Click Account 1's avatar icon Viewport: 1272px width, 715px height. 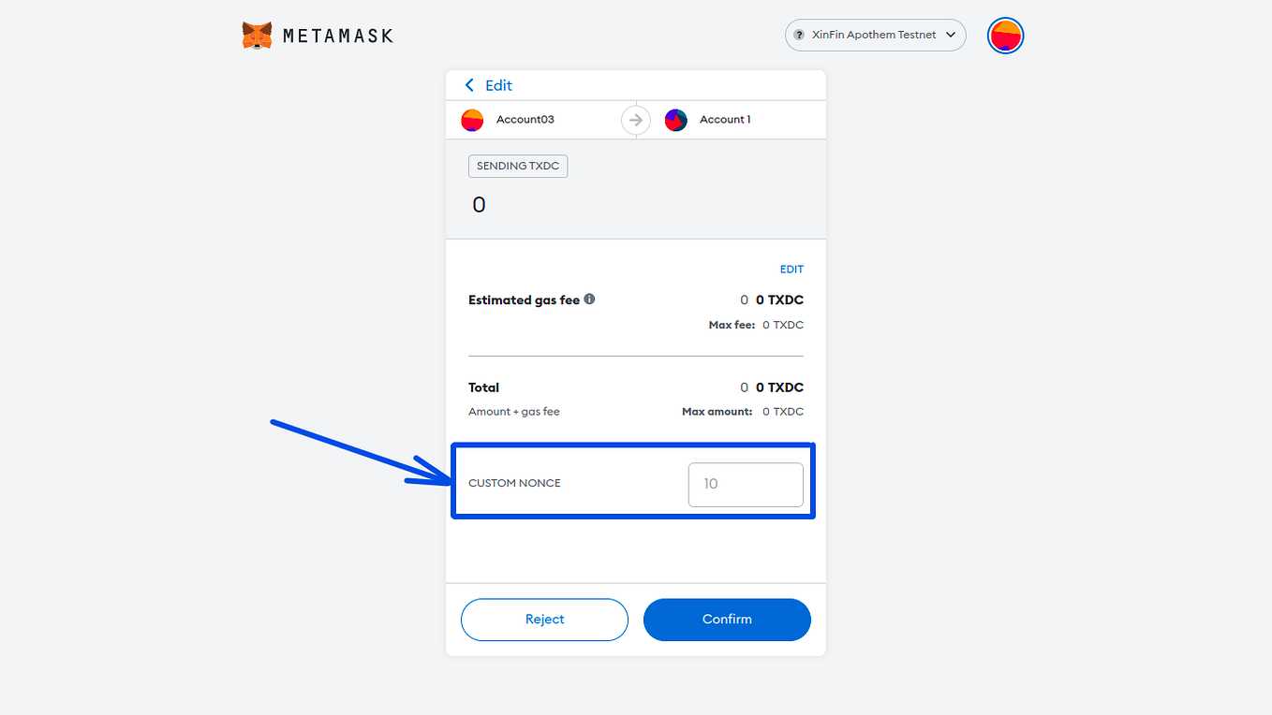coord(675,120)
